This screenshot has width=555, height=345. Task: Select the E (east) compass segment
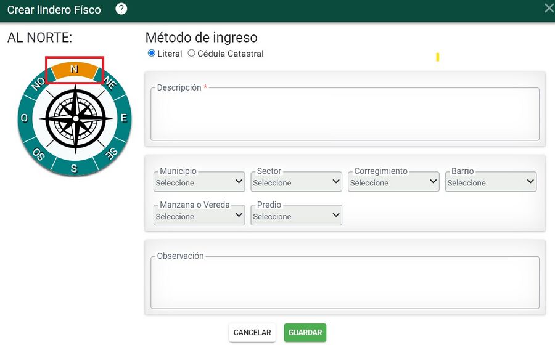click(x=124, y=118)
